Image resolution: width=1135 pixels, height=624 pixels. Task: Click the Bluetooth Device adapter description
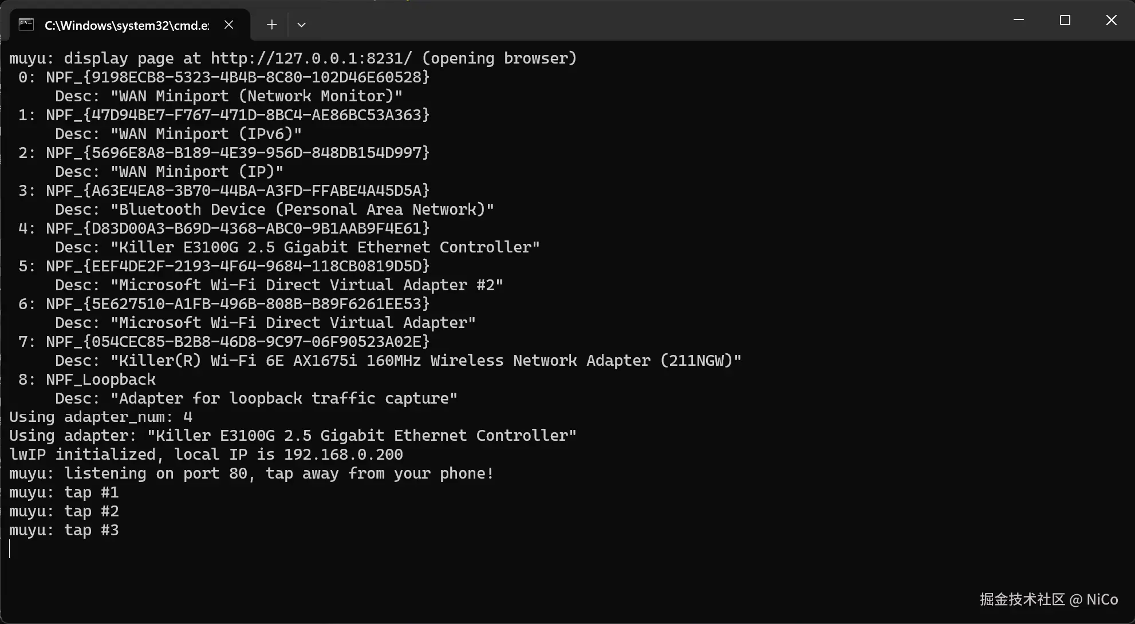274,210
